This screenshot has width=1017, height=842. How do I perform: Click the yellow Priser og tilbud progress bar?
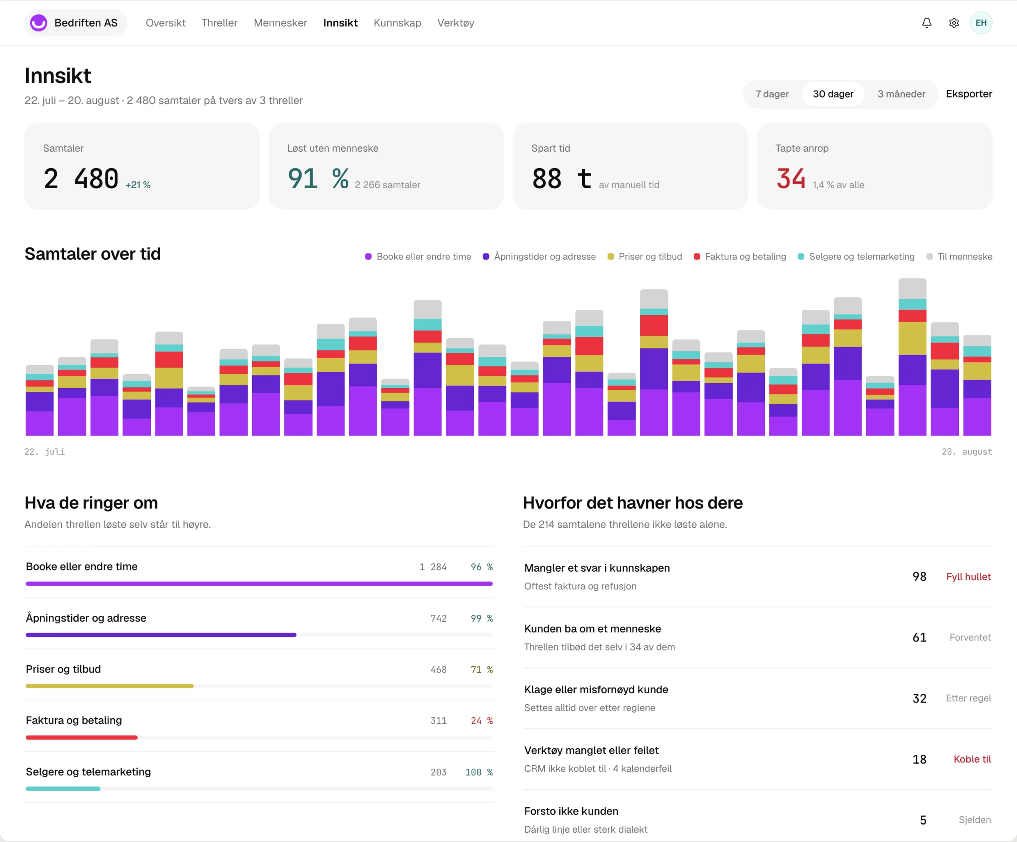pyautogui.click(x=109, y=686)
